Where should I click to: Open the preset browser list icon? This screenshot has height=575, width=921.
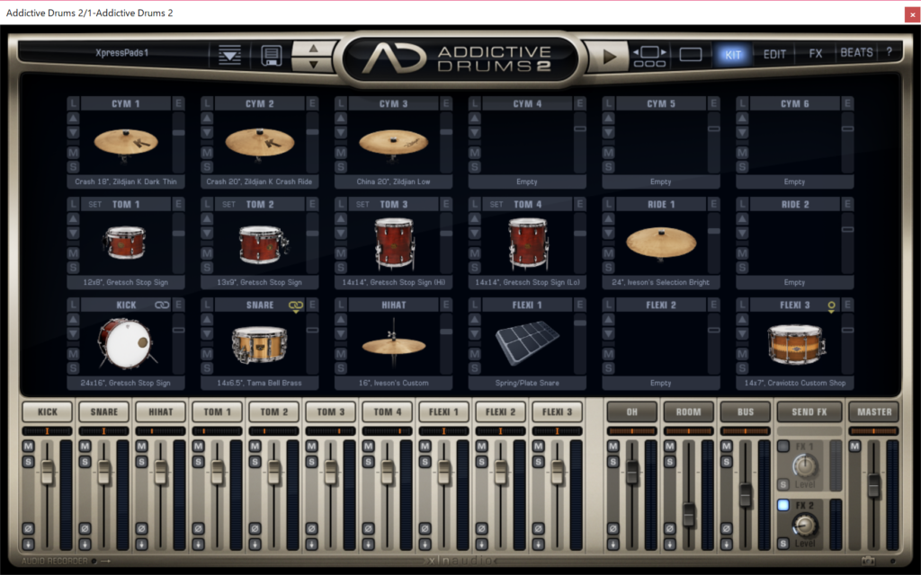pyautogui.click(x=230, y=56)
